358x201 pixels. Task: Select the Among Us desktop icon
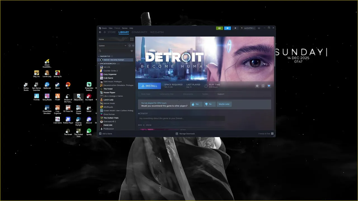point(57,74)
